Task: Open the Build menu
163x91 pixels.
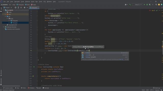Action: click(x=33, y=2)
